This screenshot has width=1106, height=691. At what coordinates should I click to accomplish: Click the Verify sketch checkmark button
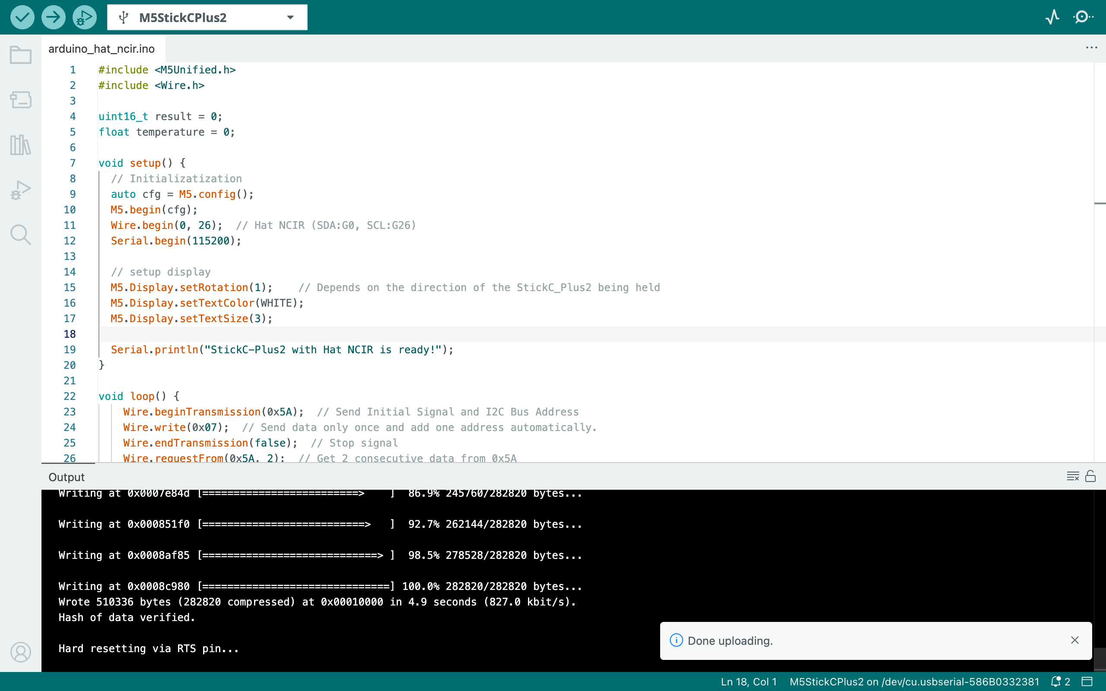(x=22, y=17)
